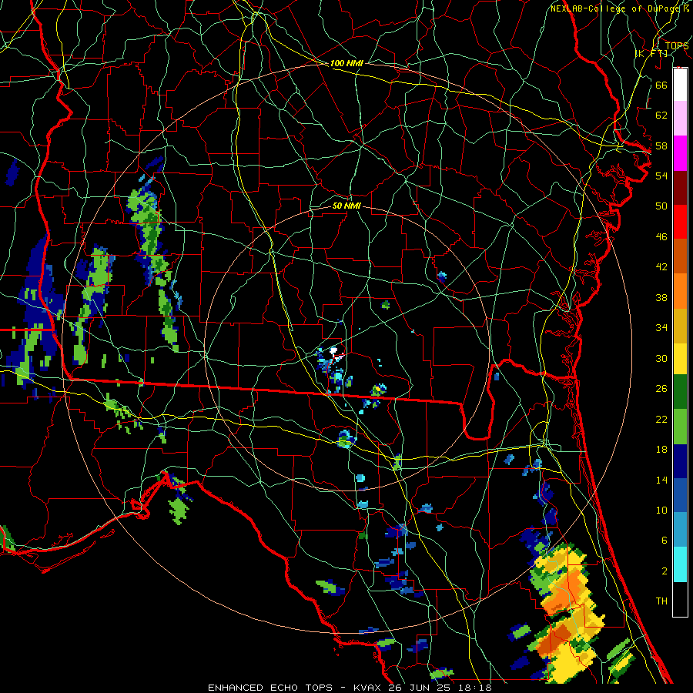
Task: Pick the magenta legend color block
Action: coord(680,153)
